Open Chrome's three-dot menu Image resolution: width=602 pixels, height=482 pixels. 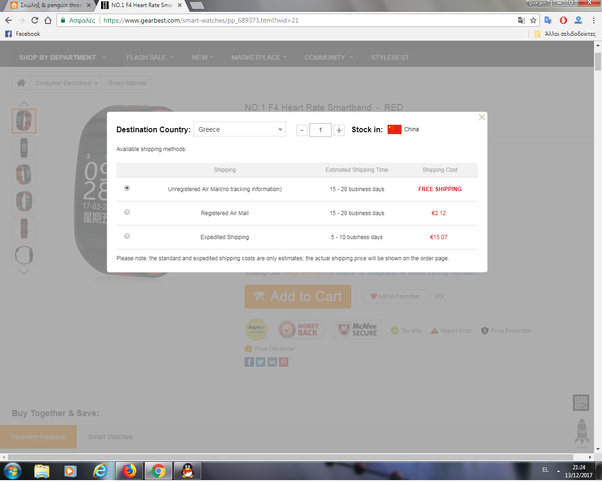point(594,20)
